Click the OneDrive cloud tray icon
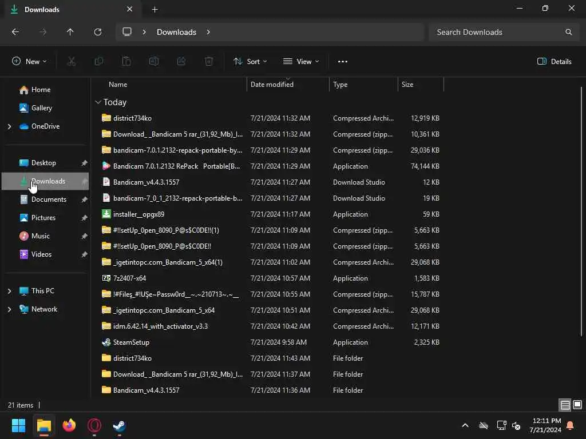586x439 pixels. pyautogui.click(x=484, y=425)
